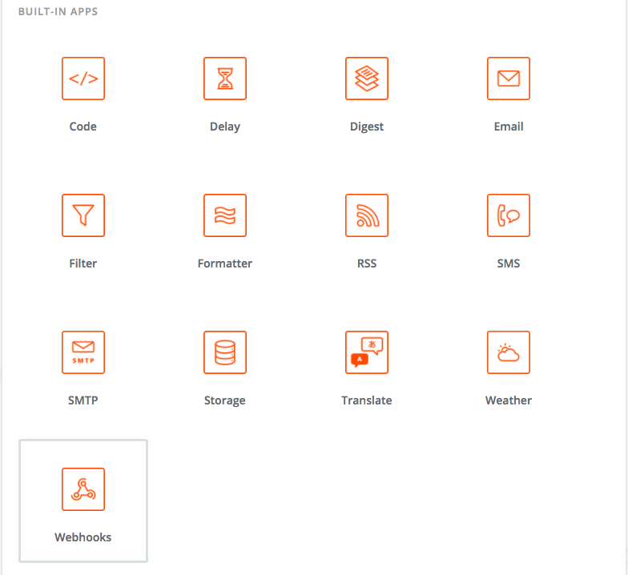Click the Storage label
This screenshot has width=628, height=575.
point(225,400)
